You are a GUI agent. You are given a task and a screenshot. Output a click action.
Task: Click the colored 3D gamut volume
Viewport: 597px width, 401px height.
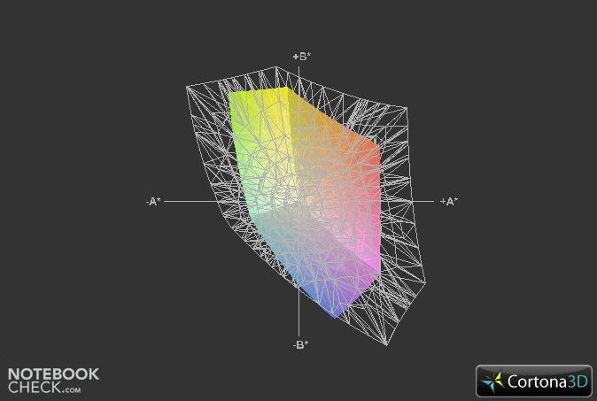point(305,202)
